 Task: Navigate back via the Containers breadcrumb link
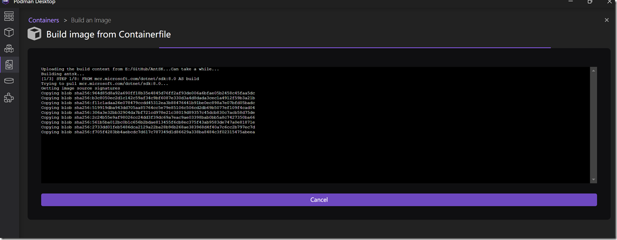[43, 20]
